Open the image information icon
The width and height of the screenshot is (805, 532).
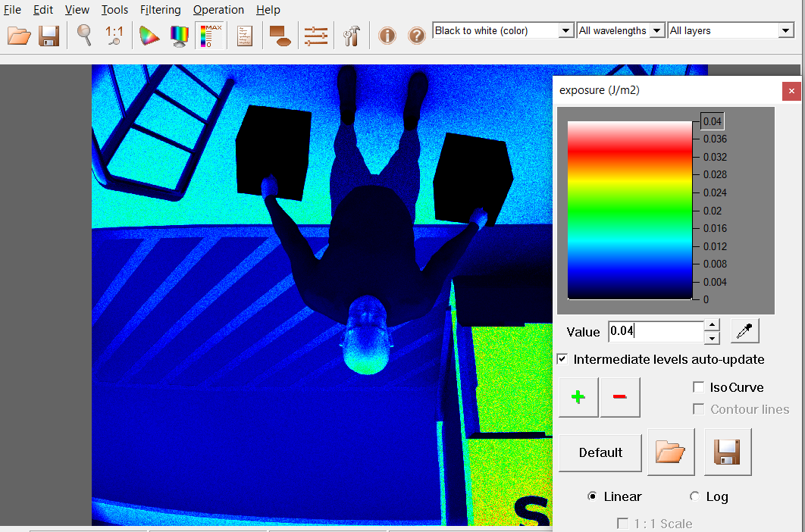coord(387,36)
